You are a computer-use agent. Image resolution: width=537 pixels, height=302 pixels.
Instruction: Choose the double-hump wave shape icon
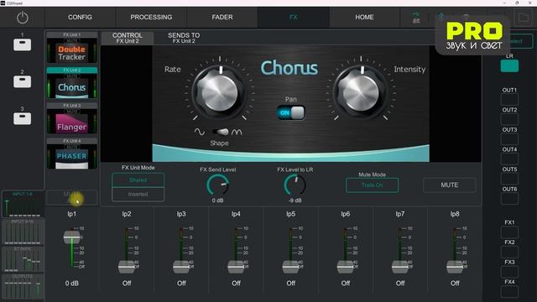pyautogui.click(x=237, y=132)
